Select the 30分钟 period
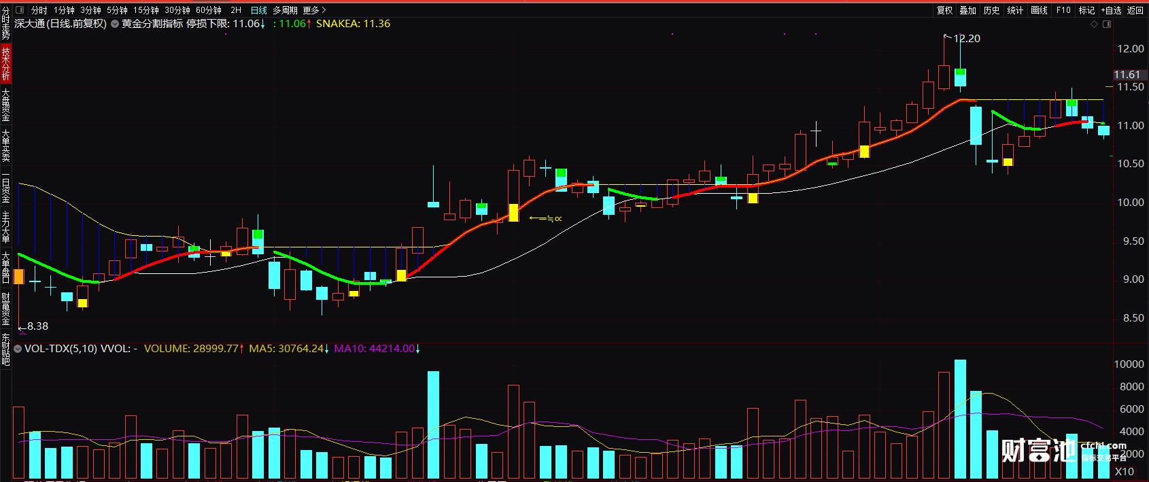This screenshot has width=1149, height=482. click(177, 10)
